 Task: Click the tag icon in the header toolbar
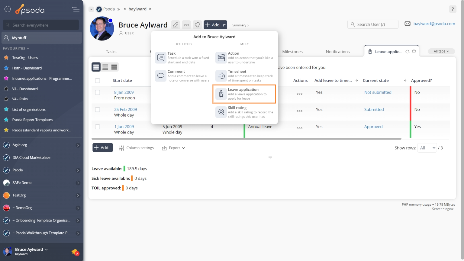click(198, 25)
